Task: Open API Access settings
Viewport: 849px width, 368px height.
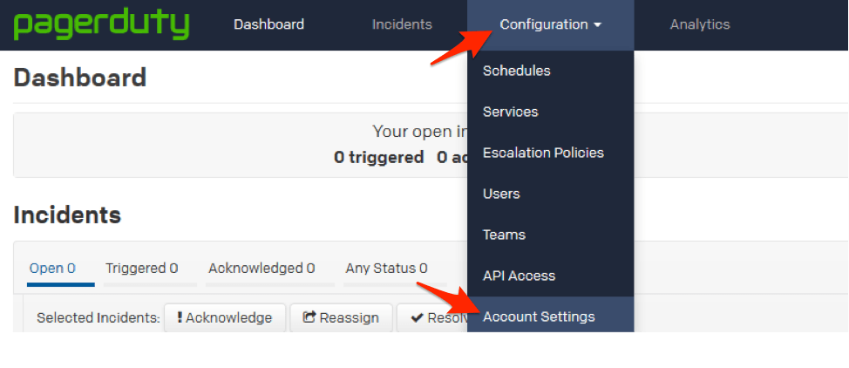Action: point(519,276)
